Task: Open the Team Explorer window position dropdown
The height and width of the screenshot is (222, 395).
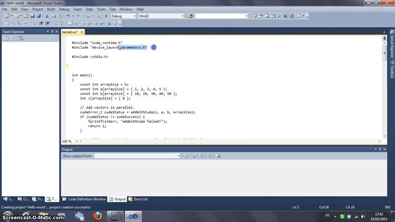Action: tap(48, 31)
